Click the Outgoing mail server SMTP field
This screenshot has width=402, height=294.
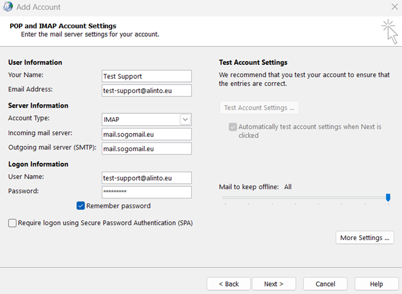tap(146, 148)
